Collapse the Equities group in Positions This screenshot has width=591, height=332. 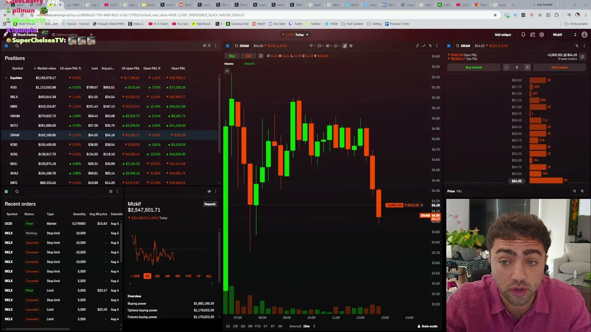[6, 78]
